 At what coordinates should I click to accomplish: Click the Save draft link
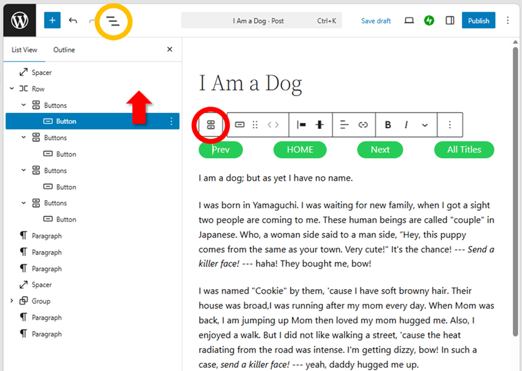click(376, 21)
